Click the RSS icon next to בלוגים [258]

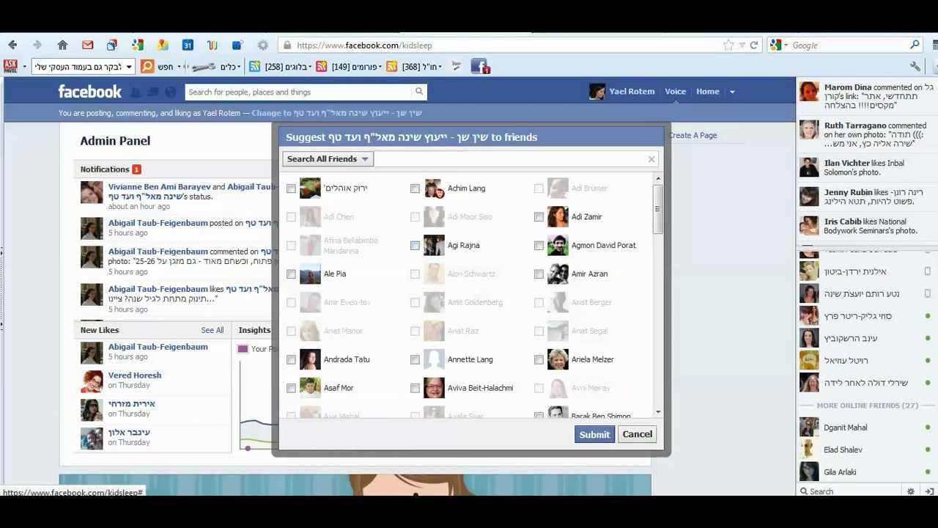click(254, 67)
